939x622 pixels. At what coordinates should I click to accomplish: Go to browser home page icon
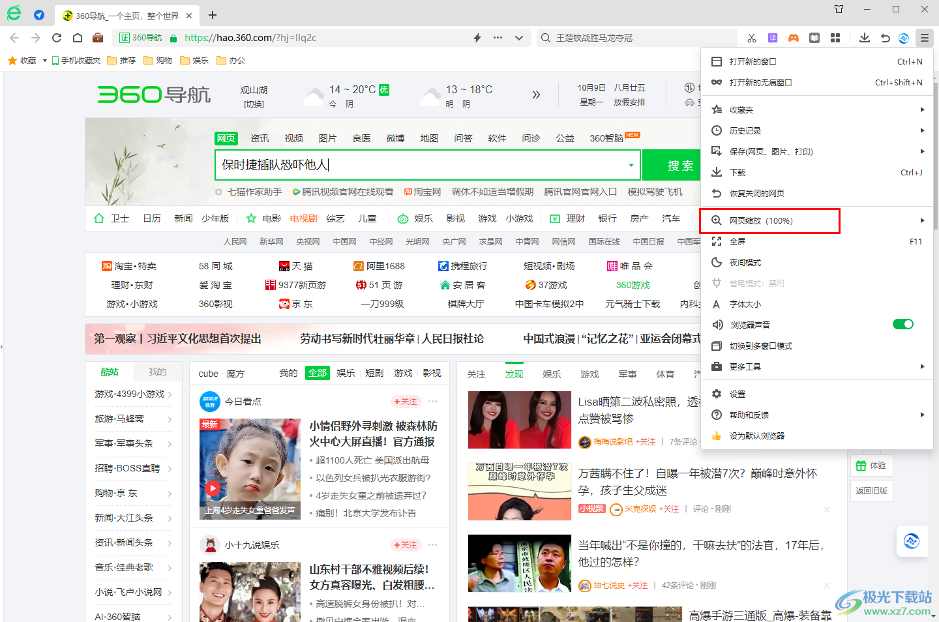click(x=78, y=38)
